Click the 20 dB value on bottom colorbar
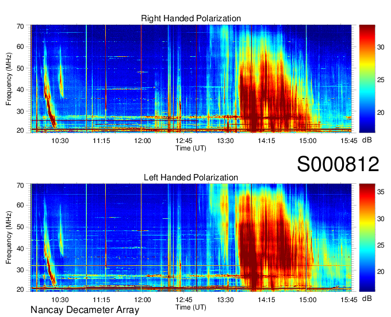The height and width of the screenshot is (317, 391). 381,272
